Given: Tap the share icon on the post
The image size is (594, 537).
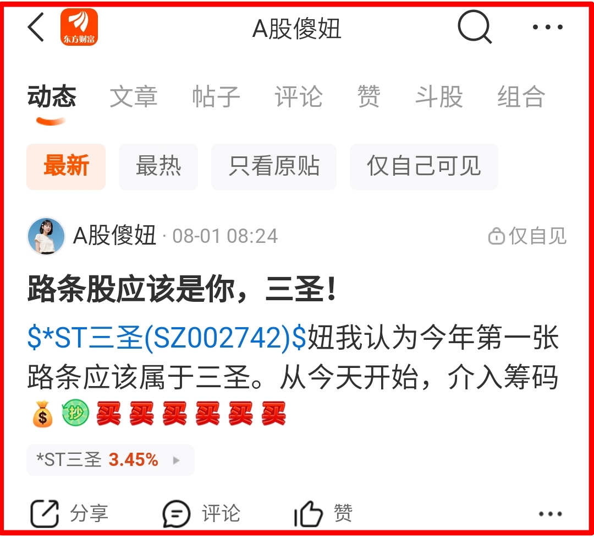Looking at the screenshot, I should coord(45,513).
